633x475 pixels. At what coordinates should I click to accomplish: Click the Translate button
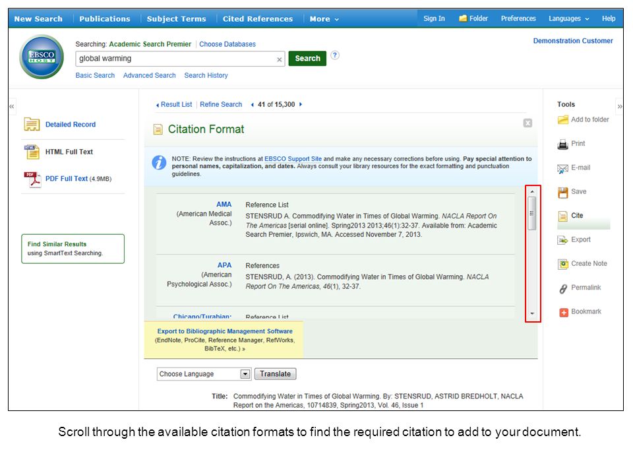point(276,374)
